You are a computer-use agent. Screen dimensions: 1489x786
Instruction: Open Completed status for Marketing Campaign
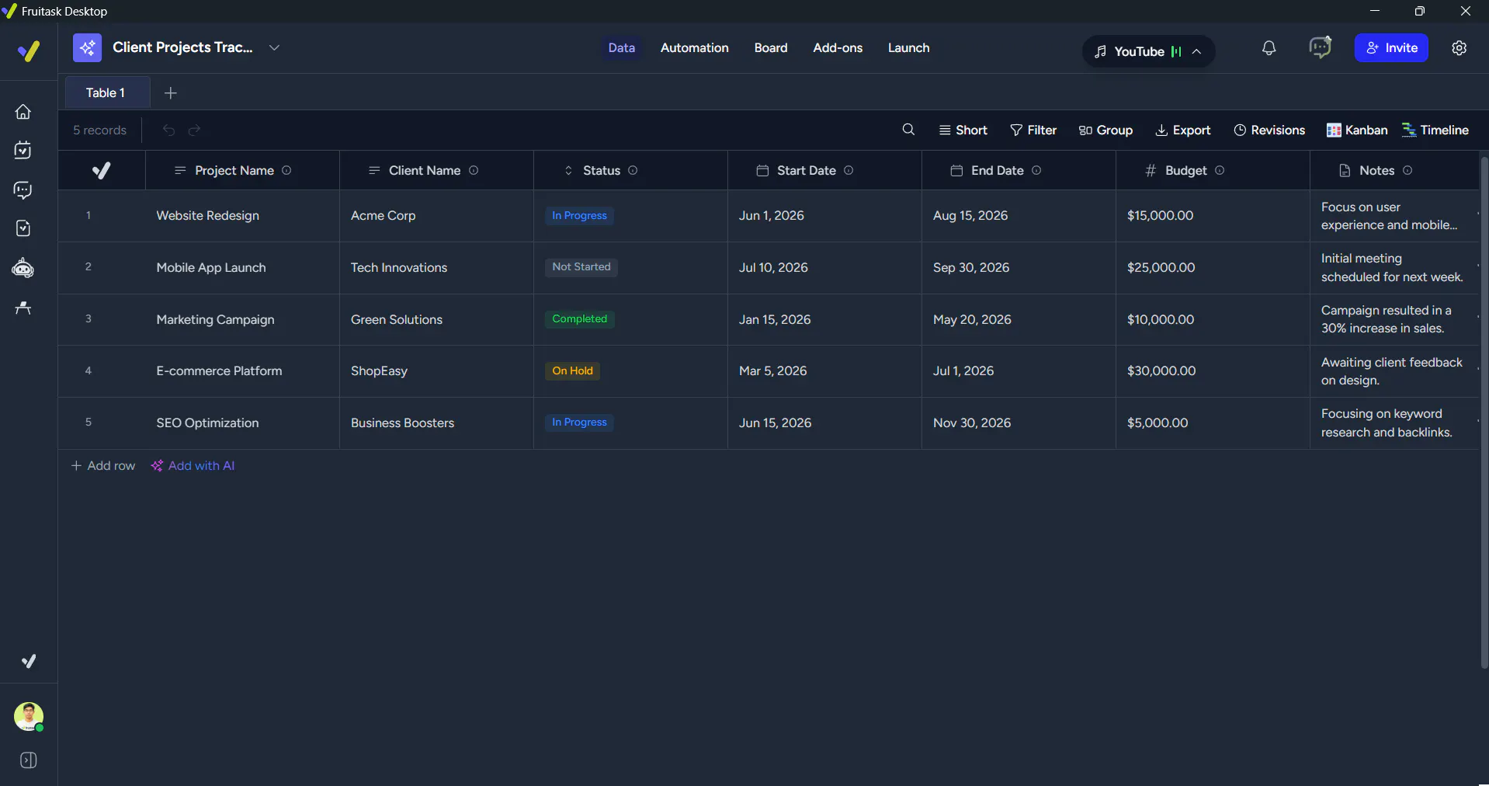tap(579, 318)
